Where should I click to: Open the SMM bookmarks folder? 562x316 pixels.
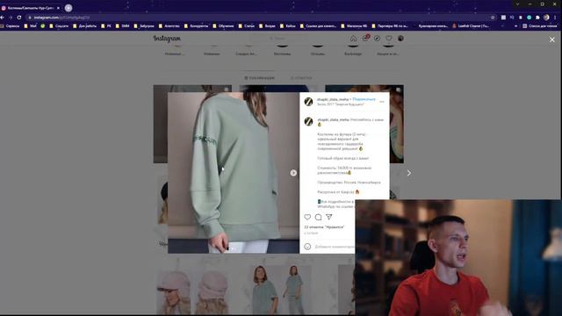(x=122, y=25)
